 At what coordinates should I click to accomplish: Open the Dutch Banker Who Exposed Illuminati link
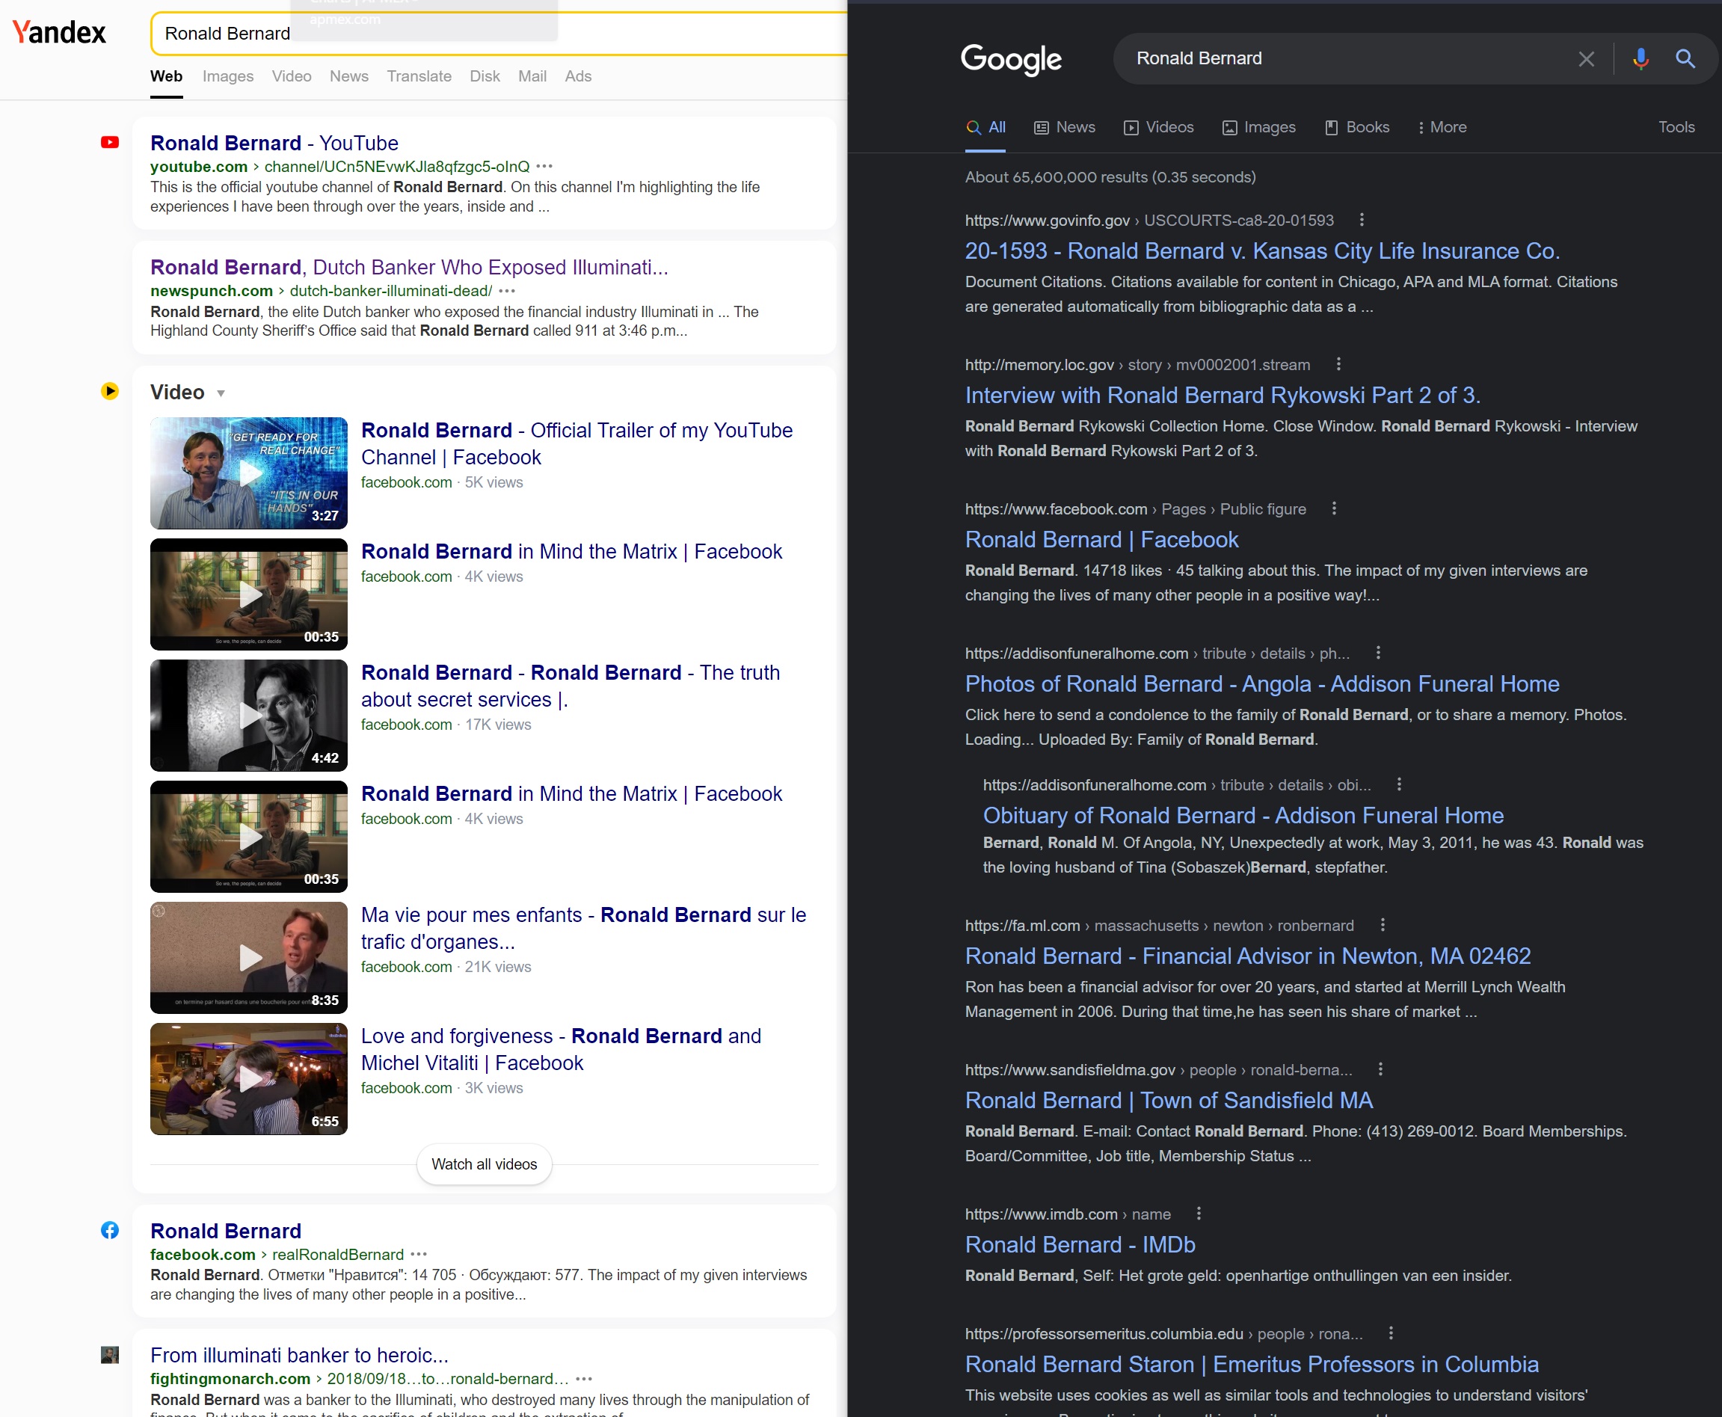coord(409,267)
